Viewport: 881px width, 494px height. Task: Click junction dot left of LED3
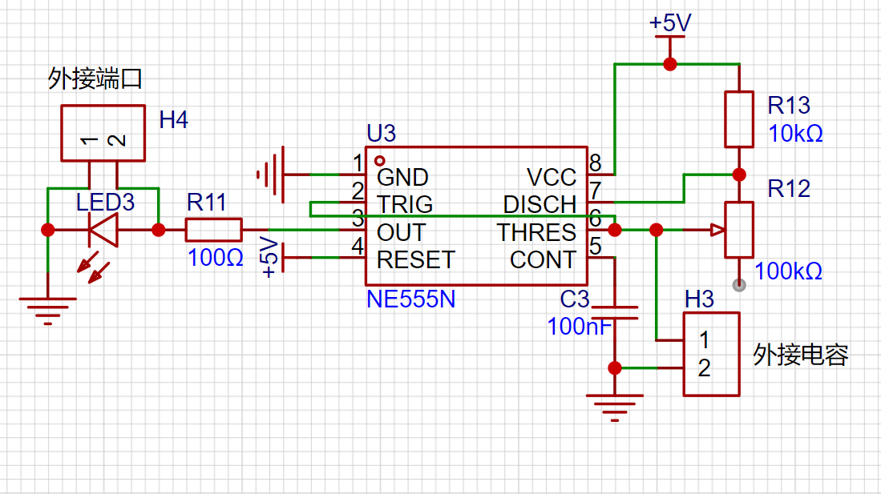click(48, 230)
